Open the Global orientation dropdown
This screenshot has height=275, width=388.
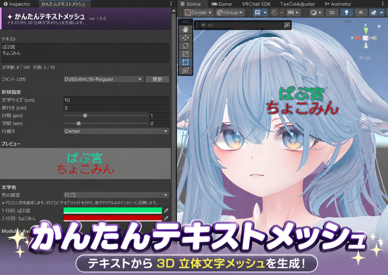pos(230,13)
